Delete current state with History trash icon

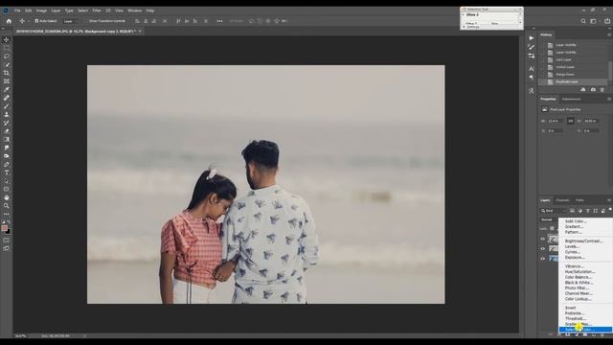coord(602,89)
